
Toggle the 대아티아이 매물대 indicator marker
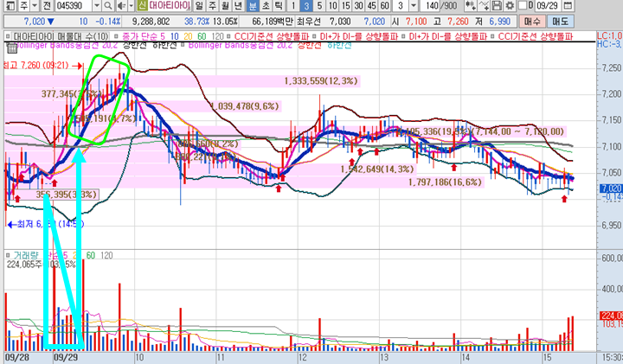point(8,36)
